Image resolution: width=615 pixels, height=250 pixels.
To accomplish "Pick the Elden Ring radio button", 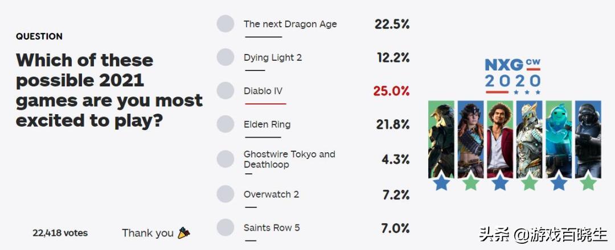I will [x=225, y=124].
